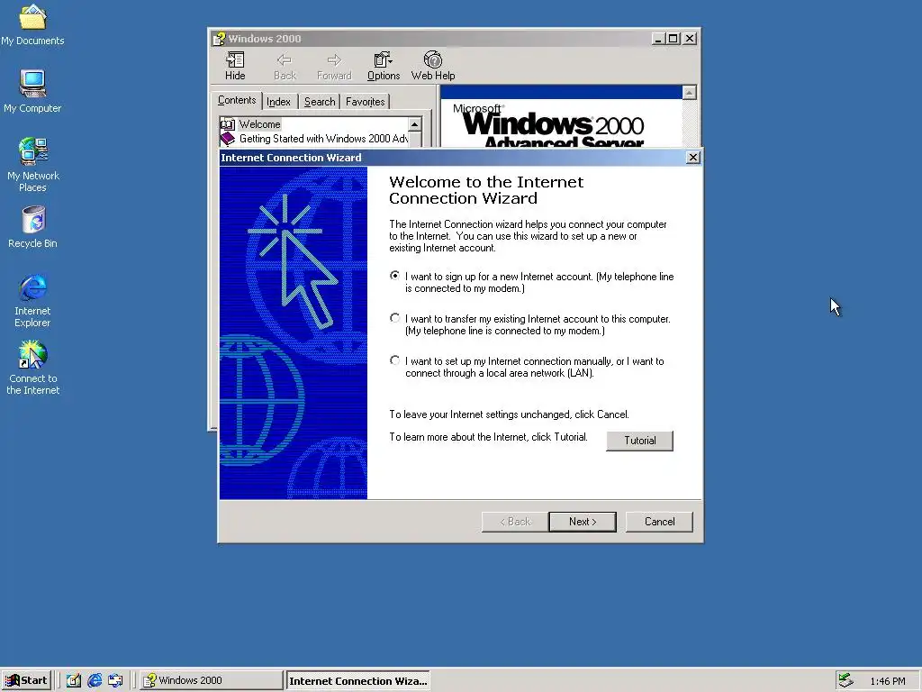This screenshot has height=692, width=922.
Task: Minimize the Windows 2000 help window
Action: [659, 39]
